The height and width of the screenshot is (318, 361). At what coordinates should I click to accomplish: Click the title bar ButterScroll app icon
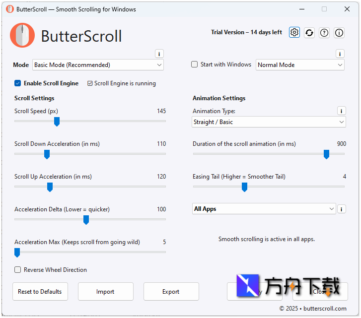9,9
